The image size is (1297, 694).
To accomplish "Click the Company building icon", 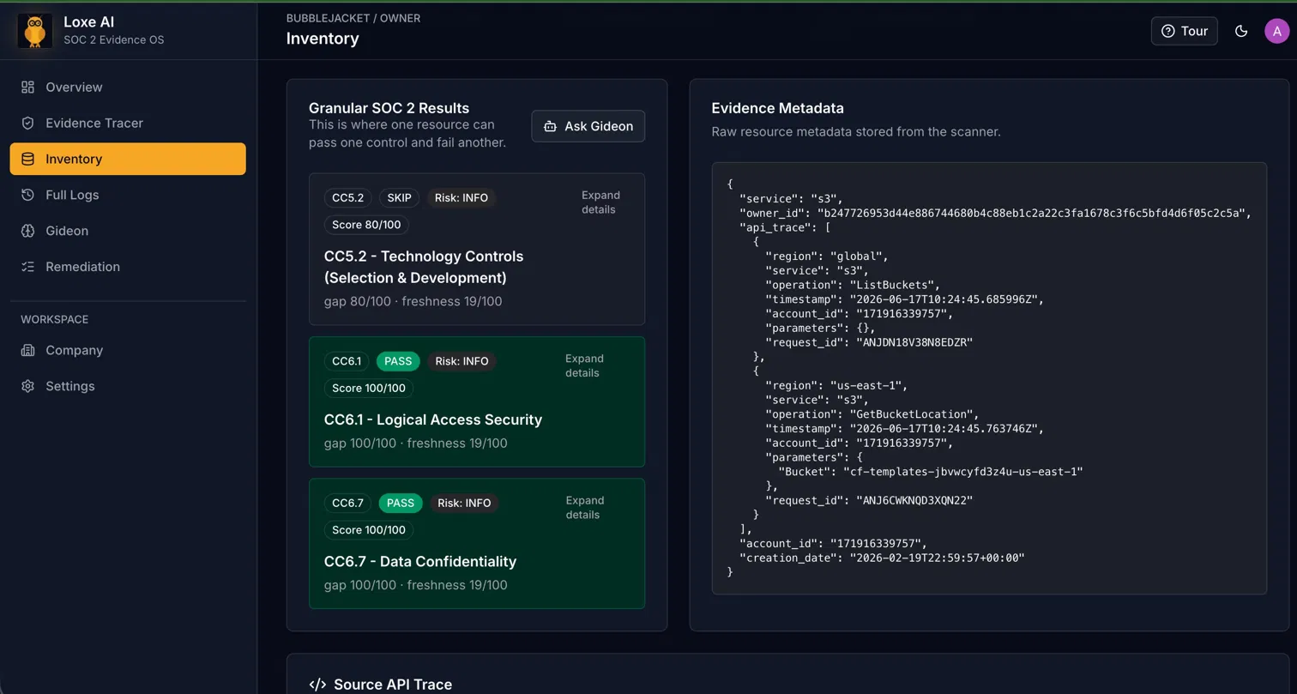I will (x=28, y=350).
